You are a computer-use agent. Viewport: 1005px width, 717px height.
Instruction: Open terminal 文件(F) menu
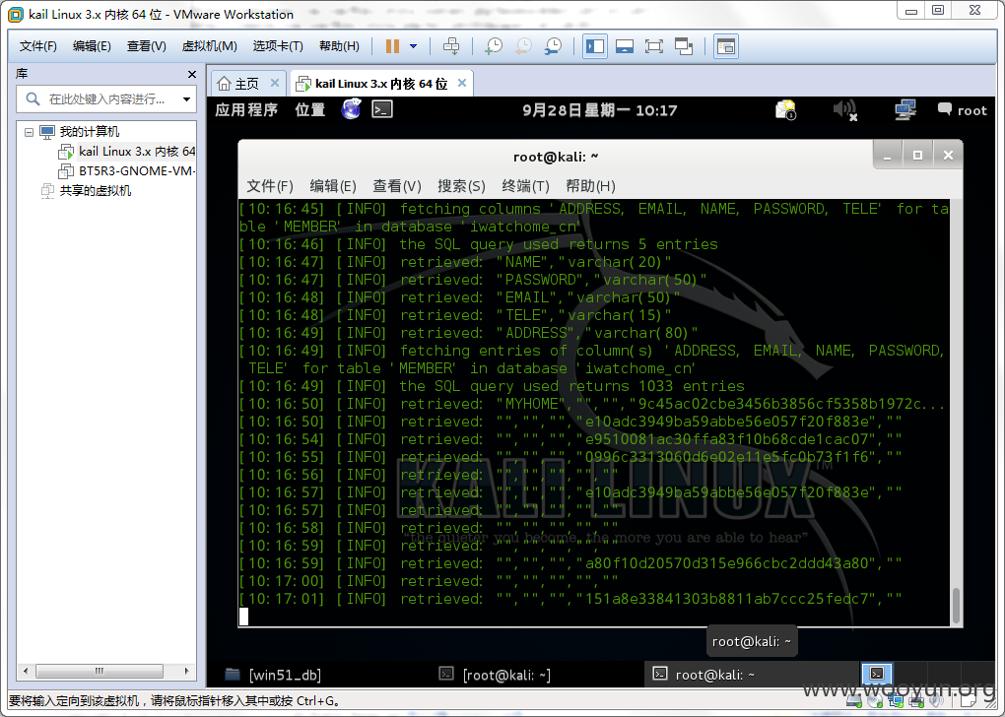(x=270, y=186)
